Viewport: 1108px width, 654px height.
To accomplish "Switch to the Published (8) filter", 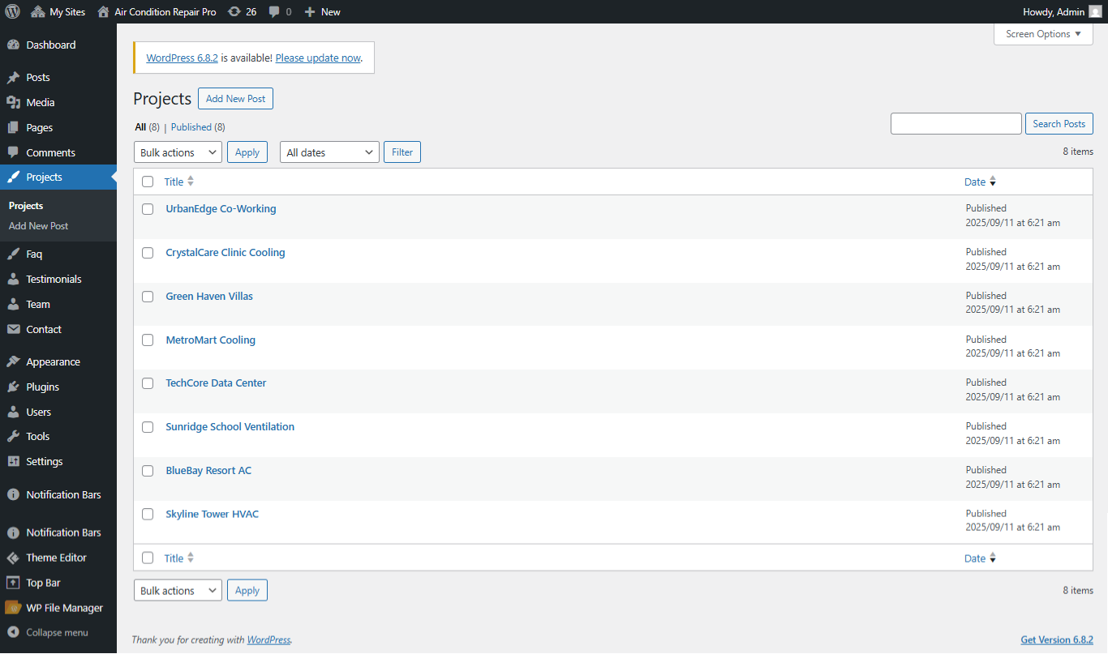I will click(198, 127).
